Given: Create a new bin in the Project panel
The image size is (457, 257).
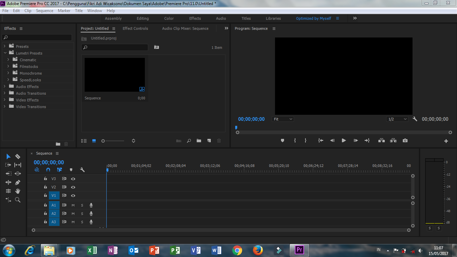Looking at the screenshot, I should pyautogui.click(x=199, y=141).
